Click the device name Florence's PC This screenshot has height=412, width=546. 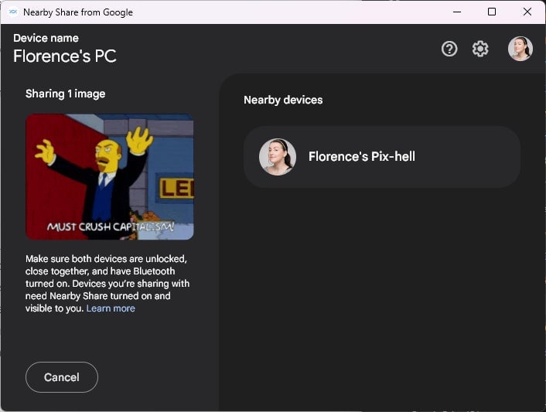[x=65, y=56]
